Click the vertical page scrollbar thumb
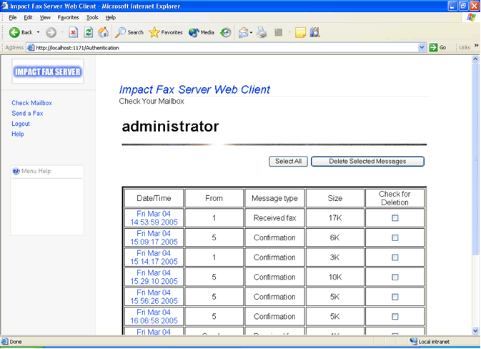The height and width of the screenshot is (349, 481). (476, 157)
